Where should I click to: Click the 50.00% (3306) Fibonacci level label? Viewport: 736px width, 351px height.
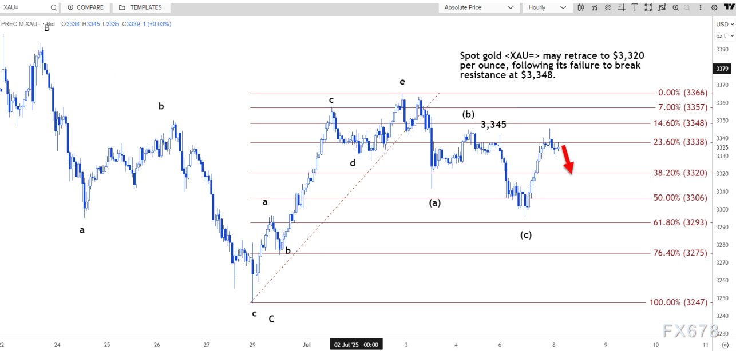(681, 198)
